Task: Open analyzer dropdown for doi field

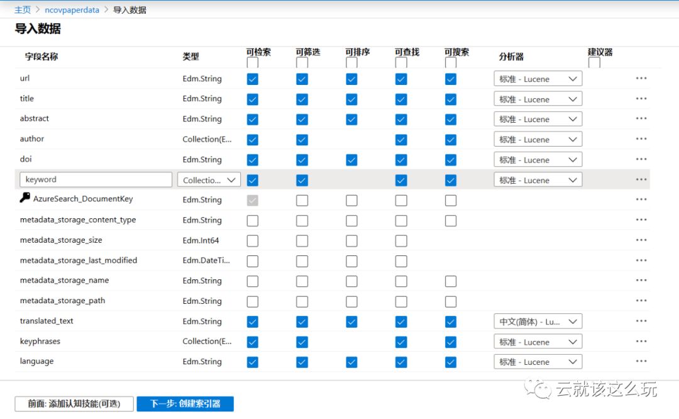Action: coord(538,160)
